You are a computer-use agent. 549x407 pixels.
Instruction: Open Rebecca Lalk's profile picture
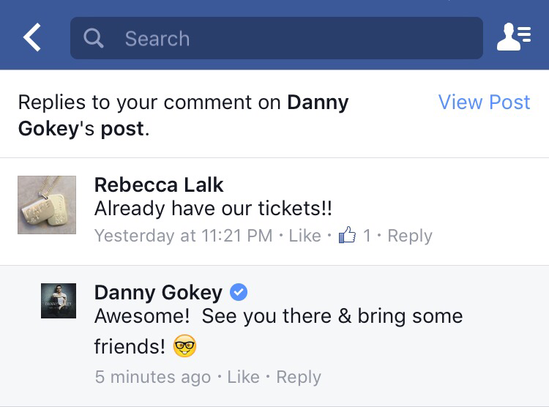(47, 205)
